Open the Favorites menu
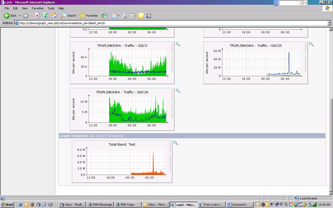The height and width of the screenshot is (208, 333). [38, 8]
